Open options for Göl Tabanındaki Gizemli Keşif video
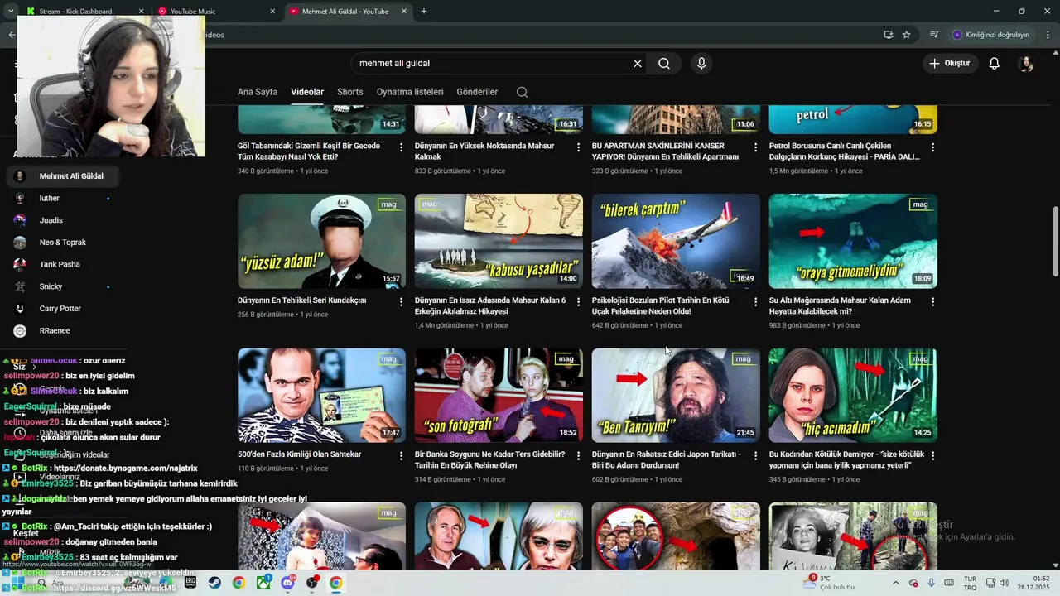 pyautogui.click(x=401, y=147)
